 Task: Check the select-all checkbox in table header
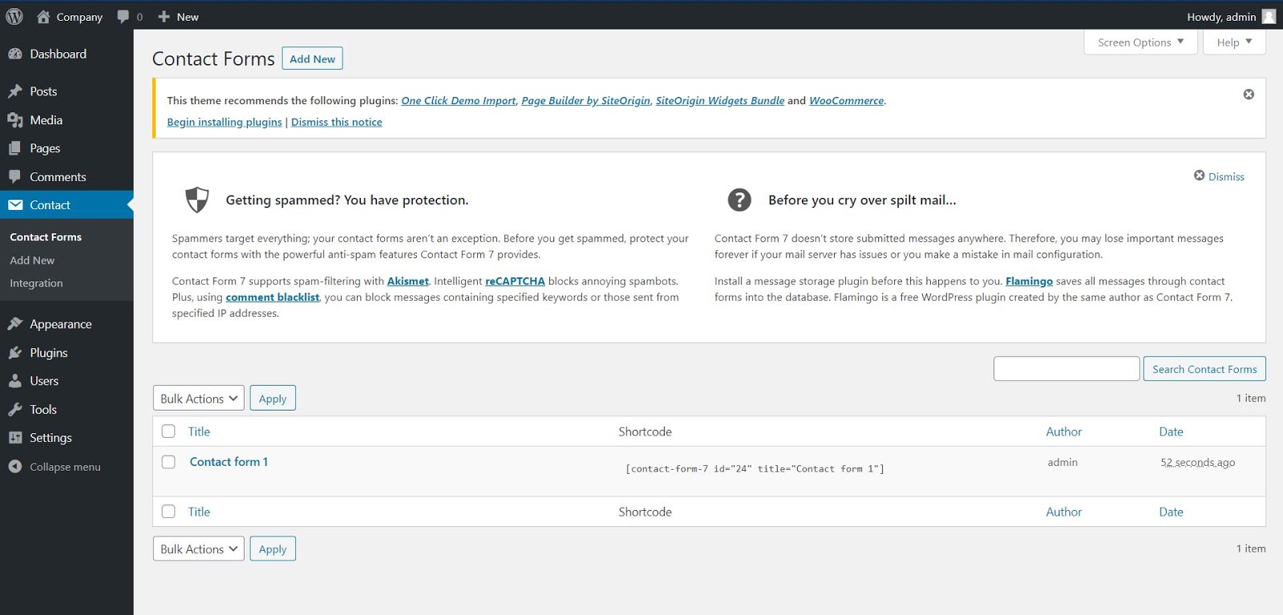(x=168, y=431)
